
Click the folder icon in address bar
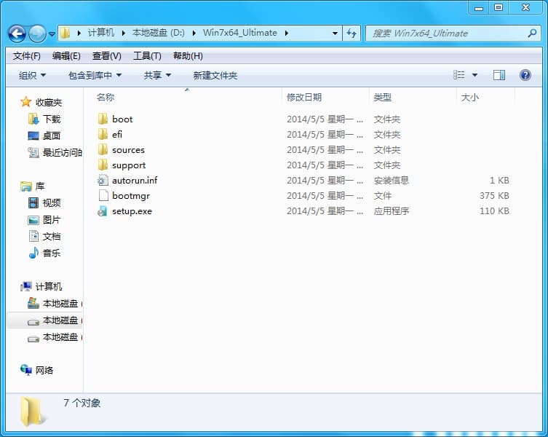[x=65, y=34]
